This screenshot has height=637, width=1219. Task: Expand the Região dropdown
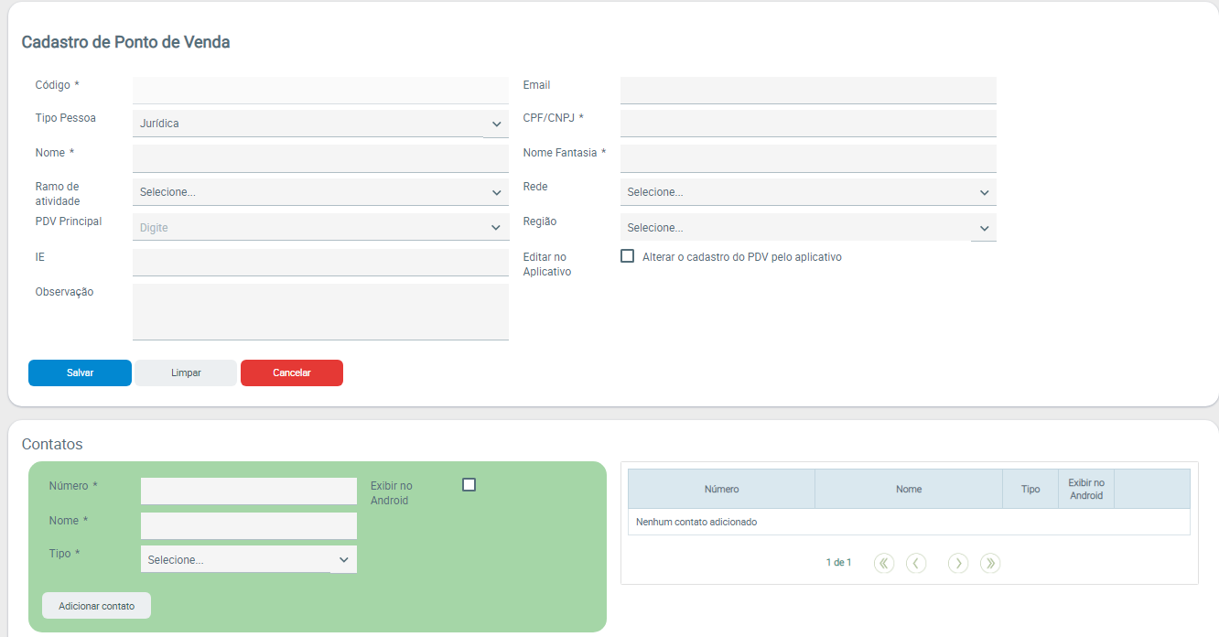(807, 227)
